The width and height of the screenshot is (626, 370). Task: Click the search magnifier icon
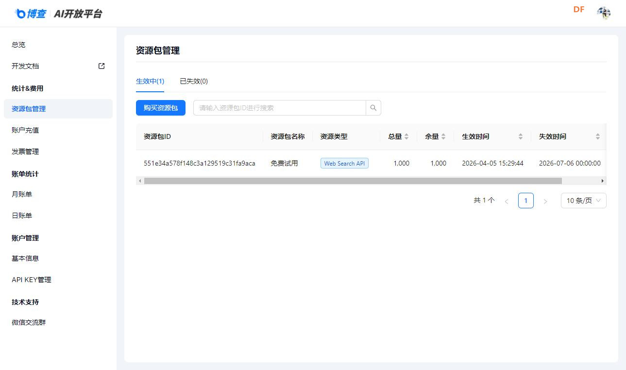point(373,107)
